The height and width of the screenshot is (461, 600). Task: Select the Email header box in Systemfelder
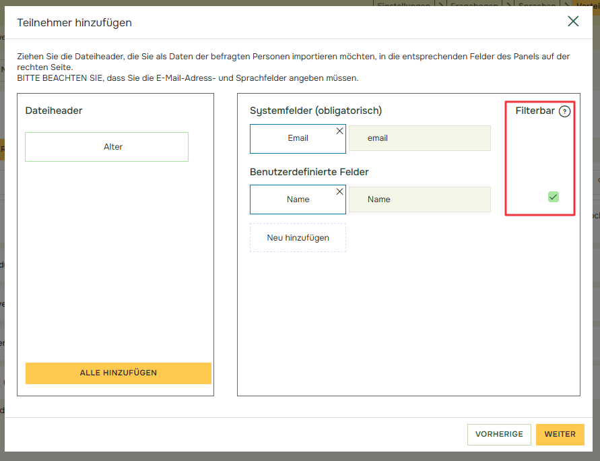[298, 138]
